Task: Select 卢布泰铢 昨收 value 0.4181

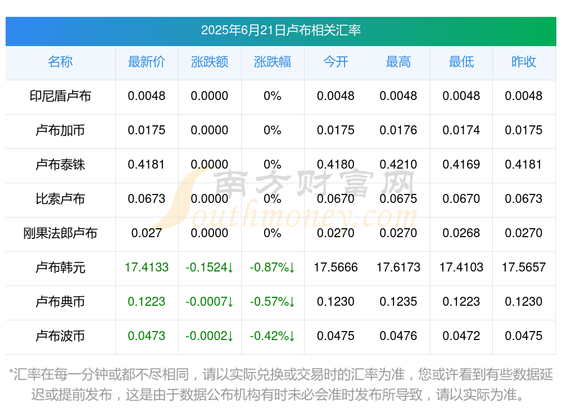Action: pos(524,165)
